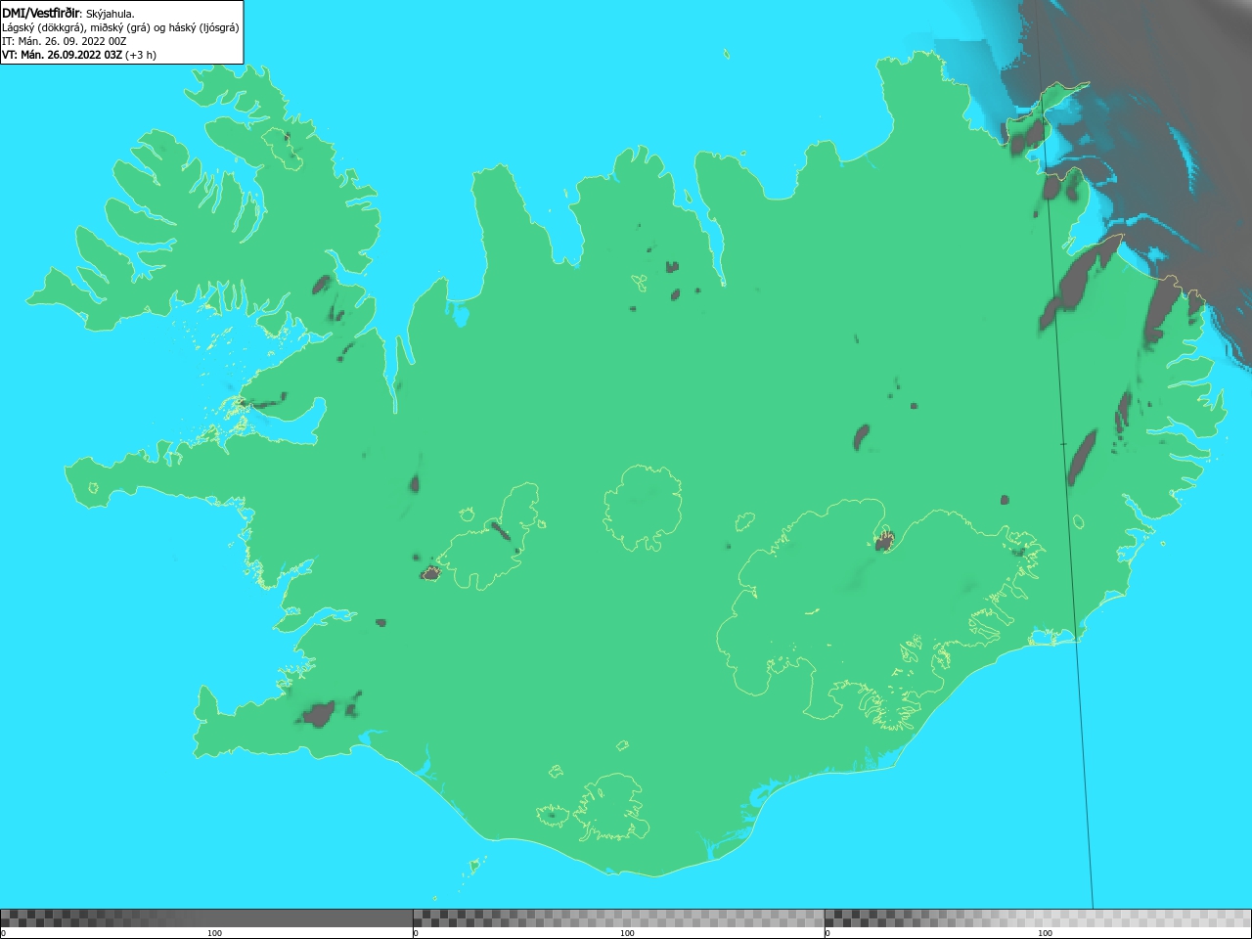Click the 'DMI/Vestfirðir: Skýjahula.' title line
1252x939 pixels.
click(x=68, y=14)
